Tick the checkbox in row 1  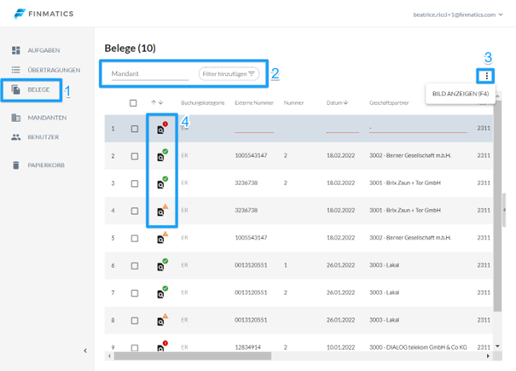tap(135, 129)
